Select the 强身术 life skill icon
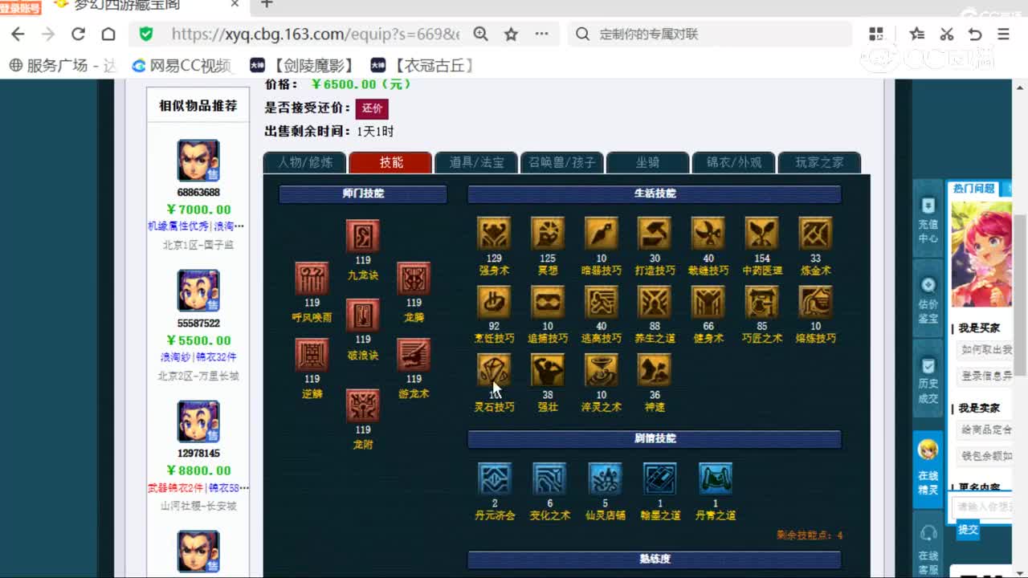Image resolution: width=1028 pixels, height=578 pixels. 493,234
